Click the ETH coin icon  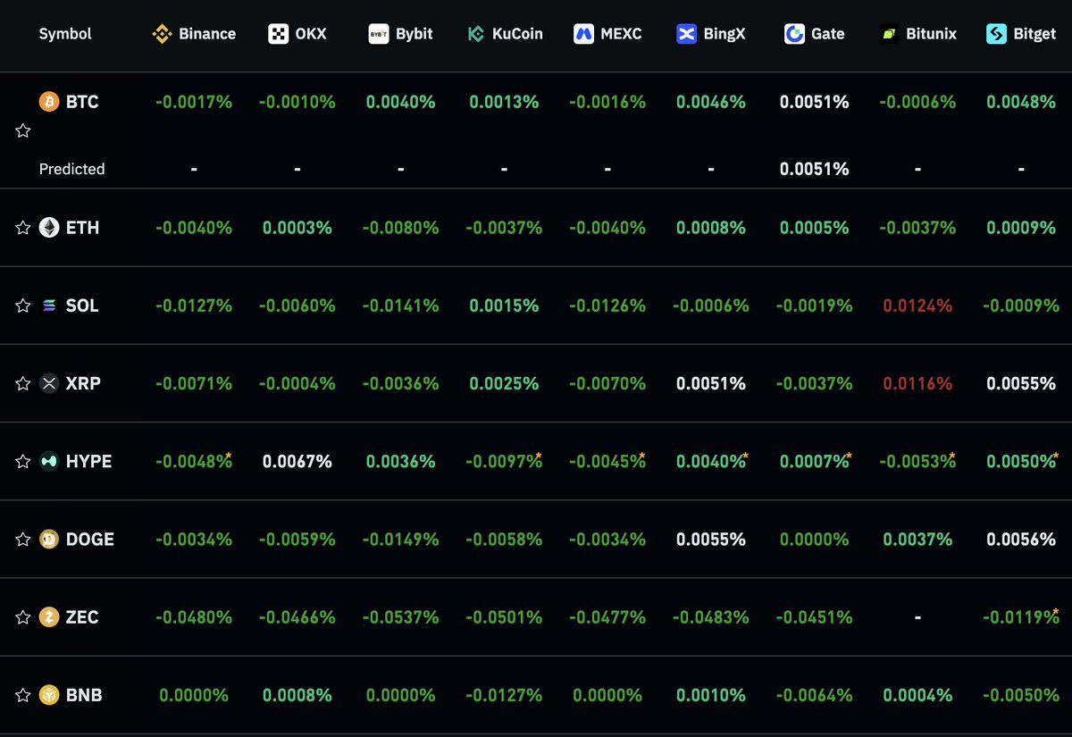coord(48,228)
